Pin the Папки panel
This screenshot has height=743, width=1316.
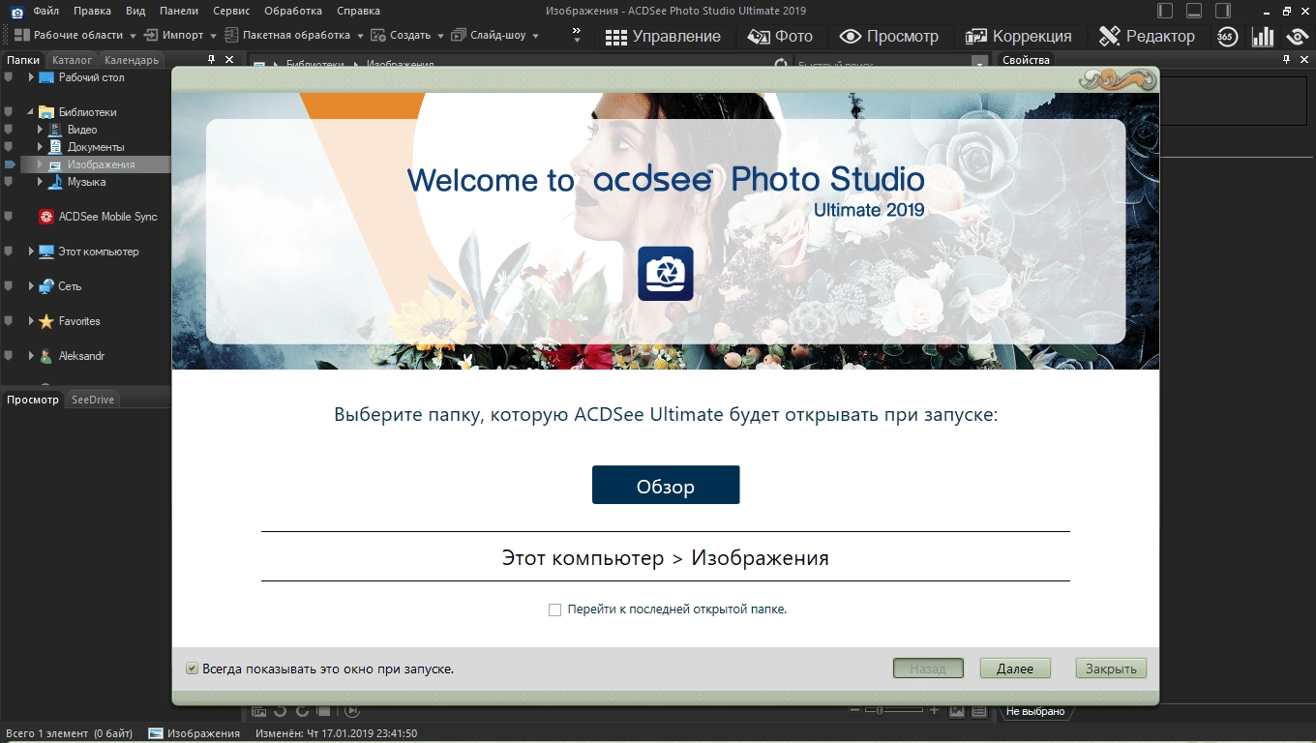pyautogui.click(x=212, y=60)
